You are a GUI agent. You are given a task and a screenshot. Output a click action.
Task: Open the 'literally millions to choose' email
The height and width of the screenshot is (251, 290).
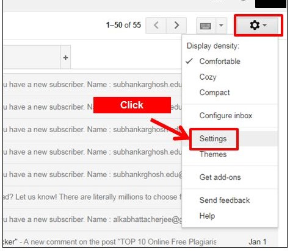[93, 197]
